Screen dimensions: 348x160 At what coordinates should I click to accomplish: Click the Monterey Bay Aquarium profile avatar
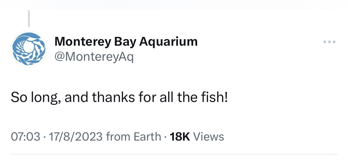click(x=29, y=49)
